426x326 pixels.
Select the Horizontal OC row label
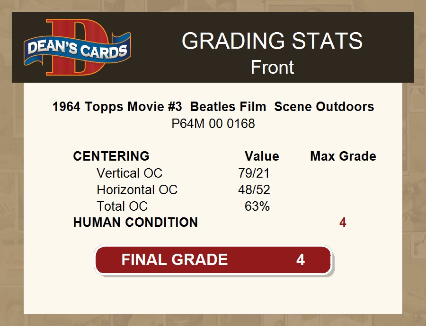pos(137,190)
